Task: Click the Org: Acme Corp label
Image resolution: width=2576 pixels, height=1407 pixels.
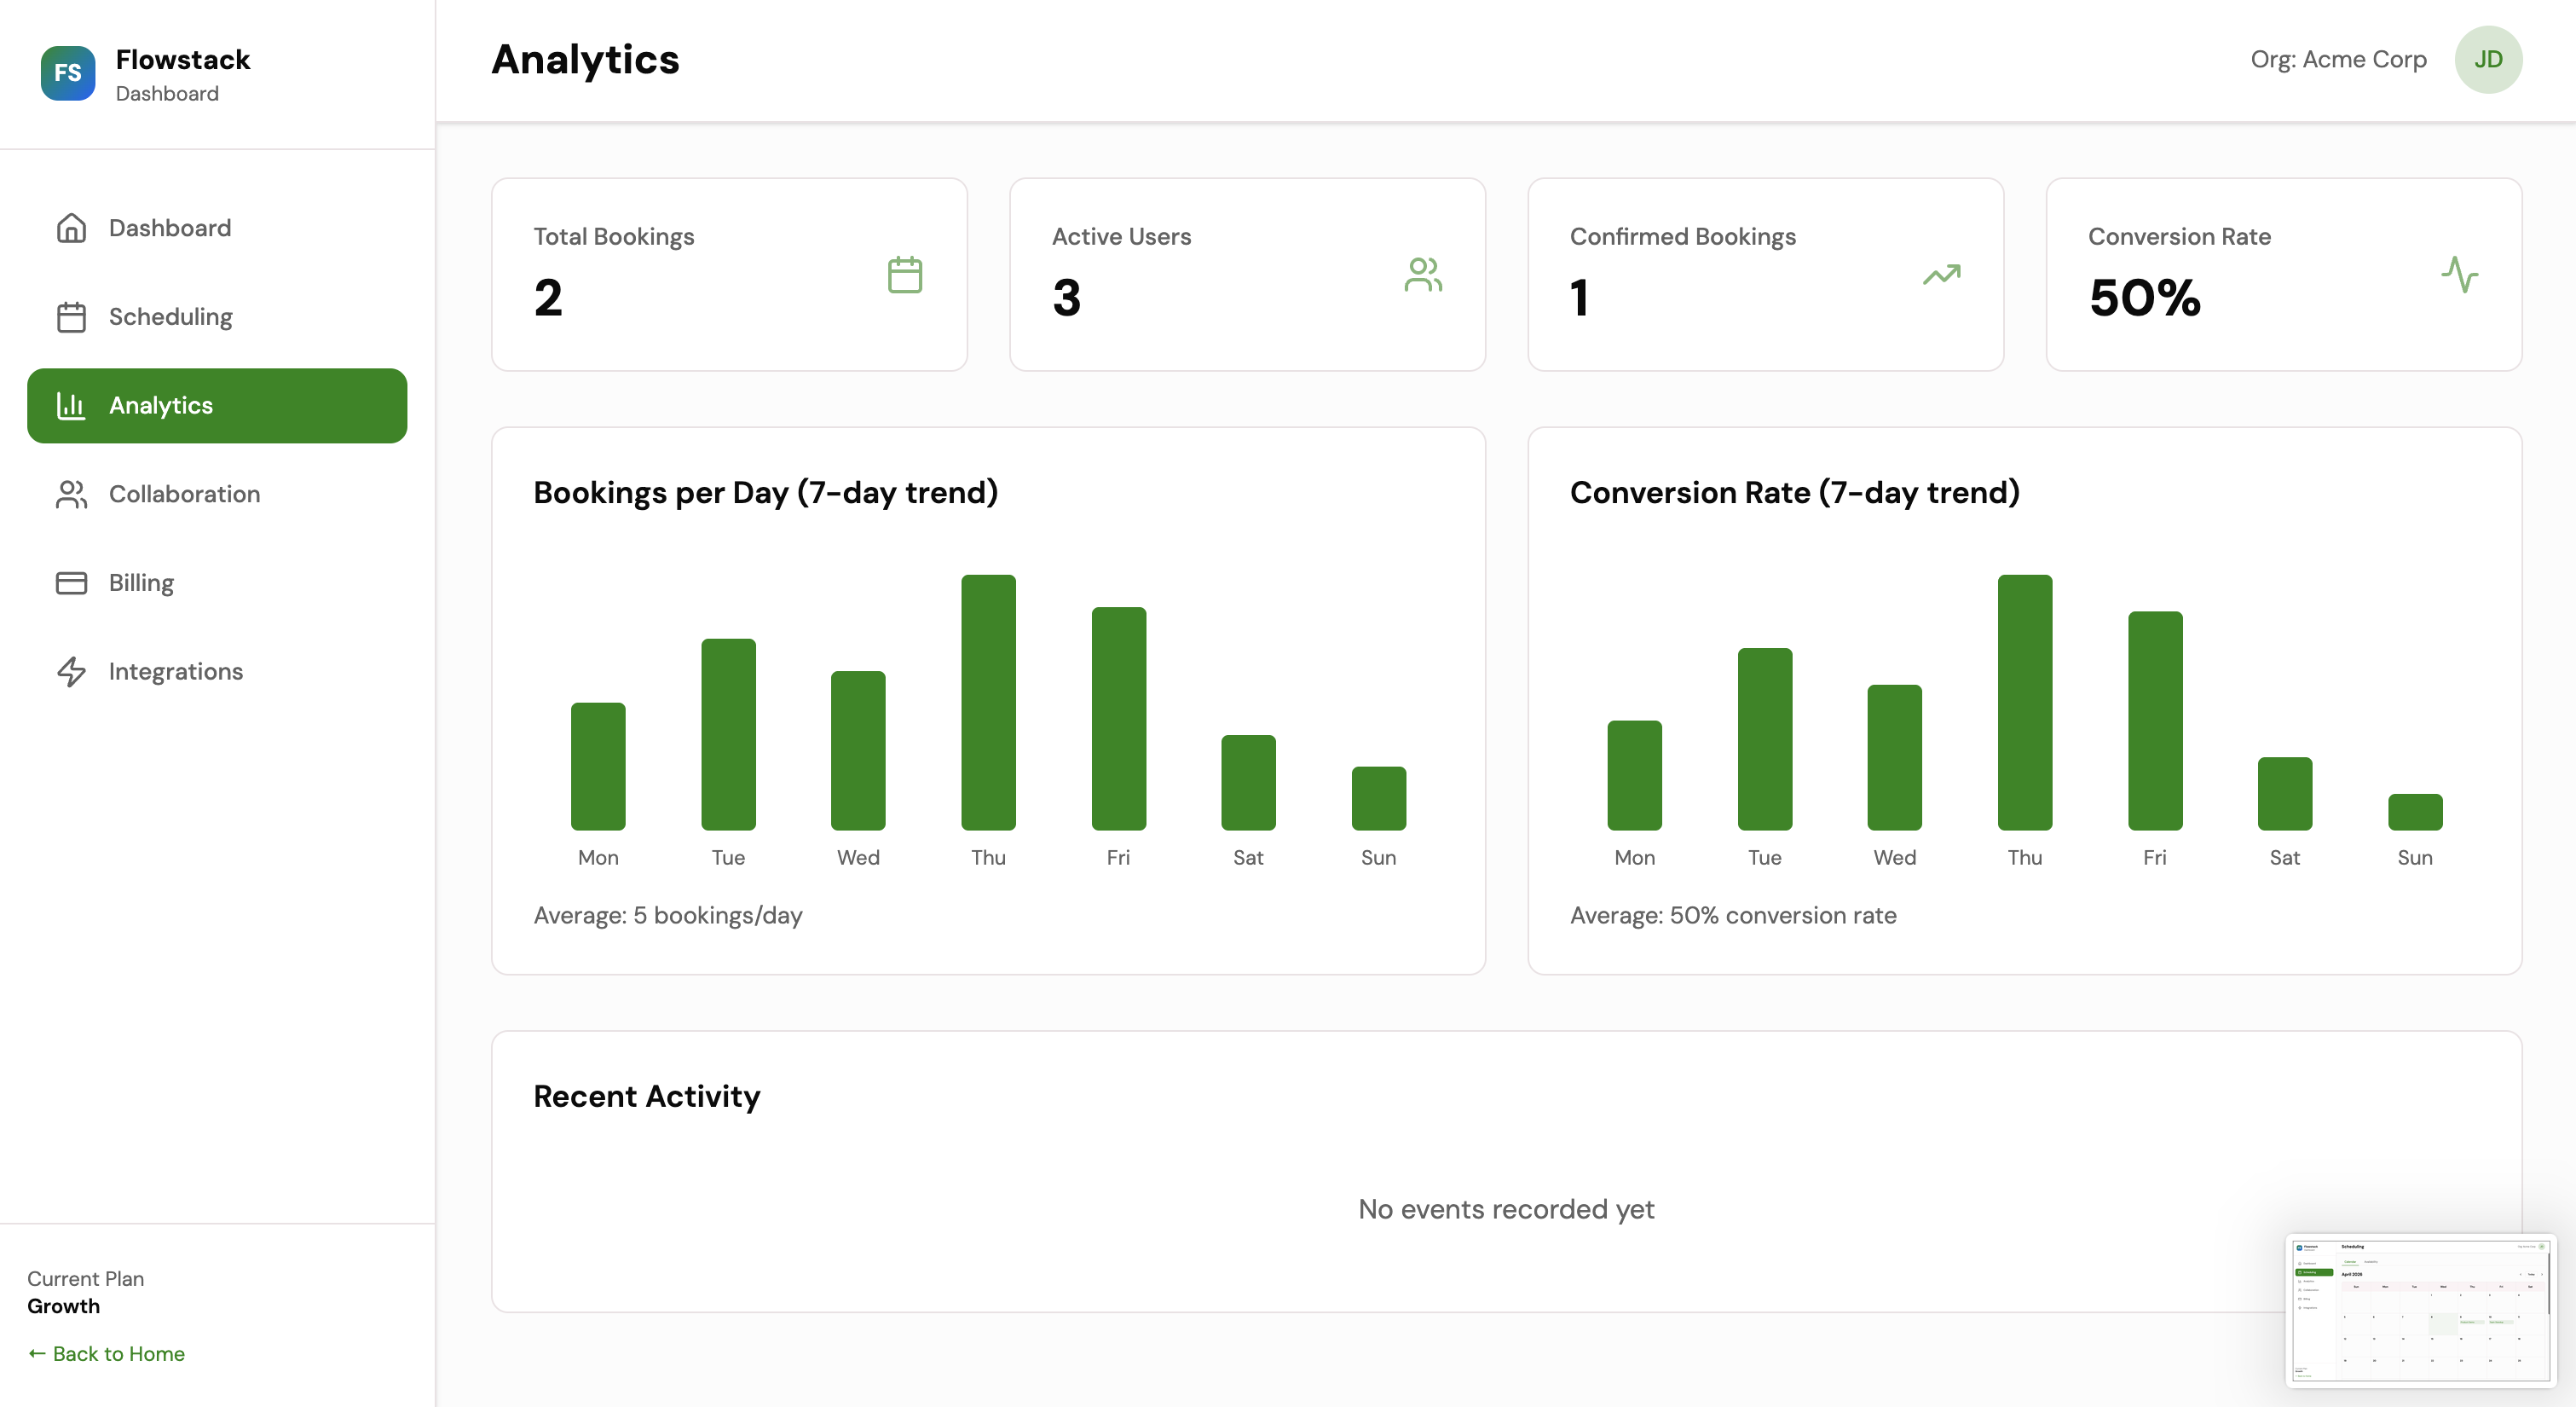Action: pos(2338,60)
